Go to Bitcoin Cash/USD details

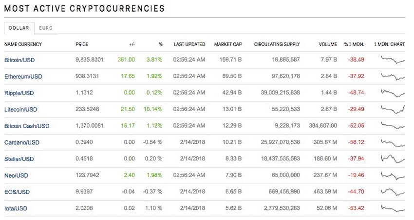(27, 126)
